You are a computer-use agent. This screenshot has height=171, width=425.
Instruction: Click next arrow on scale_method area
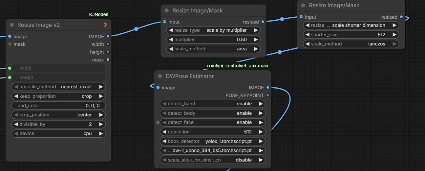[x=256, y=49]
